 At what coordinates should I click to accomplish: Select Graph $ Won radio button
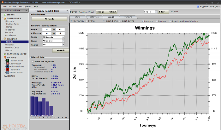(x=104, y=21)
